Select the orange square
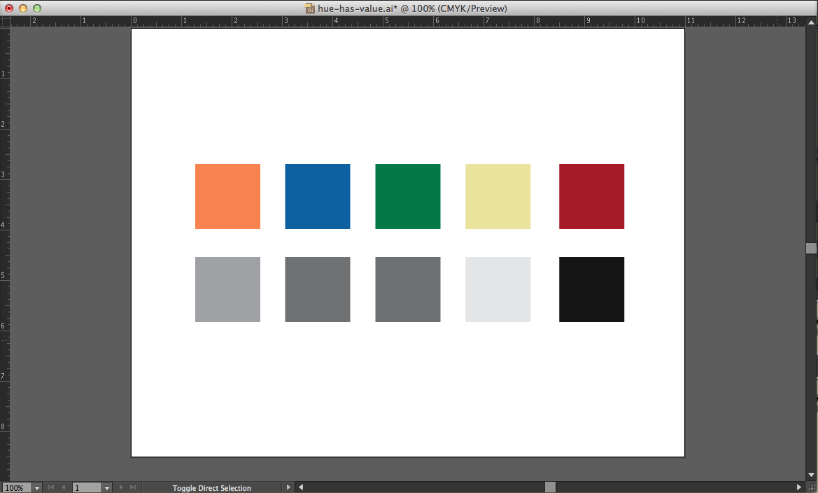Viewport: 818px width, 493px height. (227, 196)
